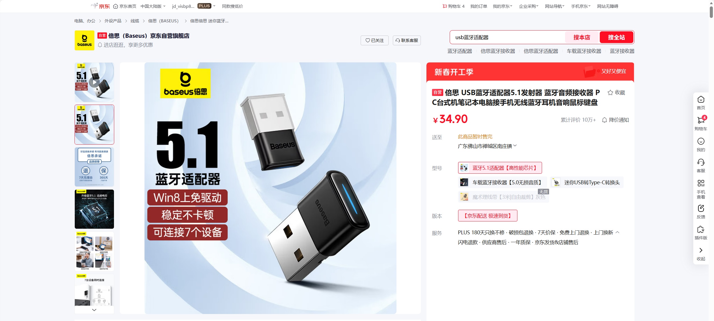Open the 我的订单 link
Screen dimensions: 714x321
[x=479, y=6]
